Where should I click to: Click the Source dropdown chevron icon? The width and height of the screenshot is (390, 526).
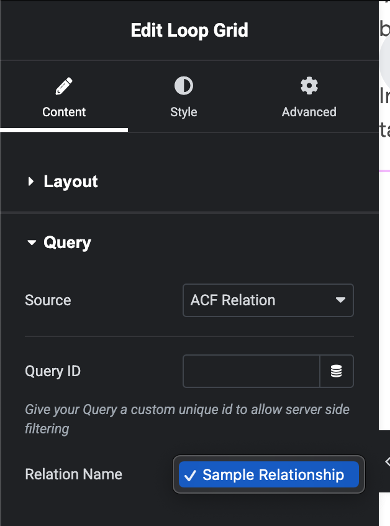pos(341,300)
